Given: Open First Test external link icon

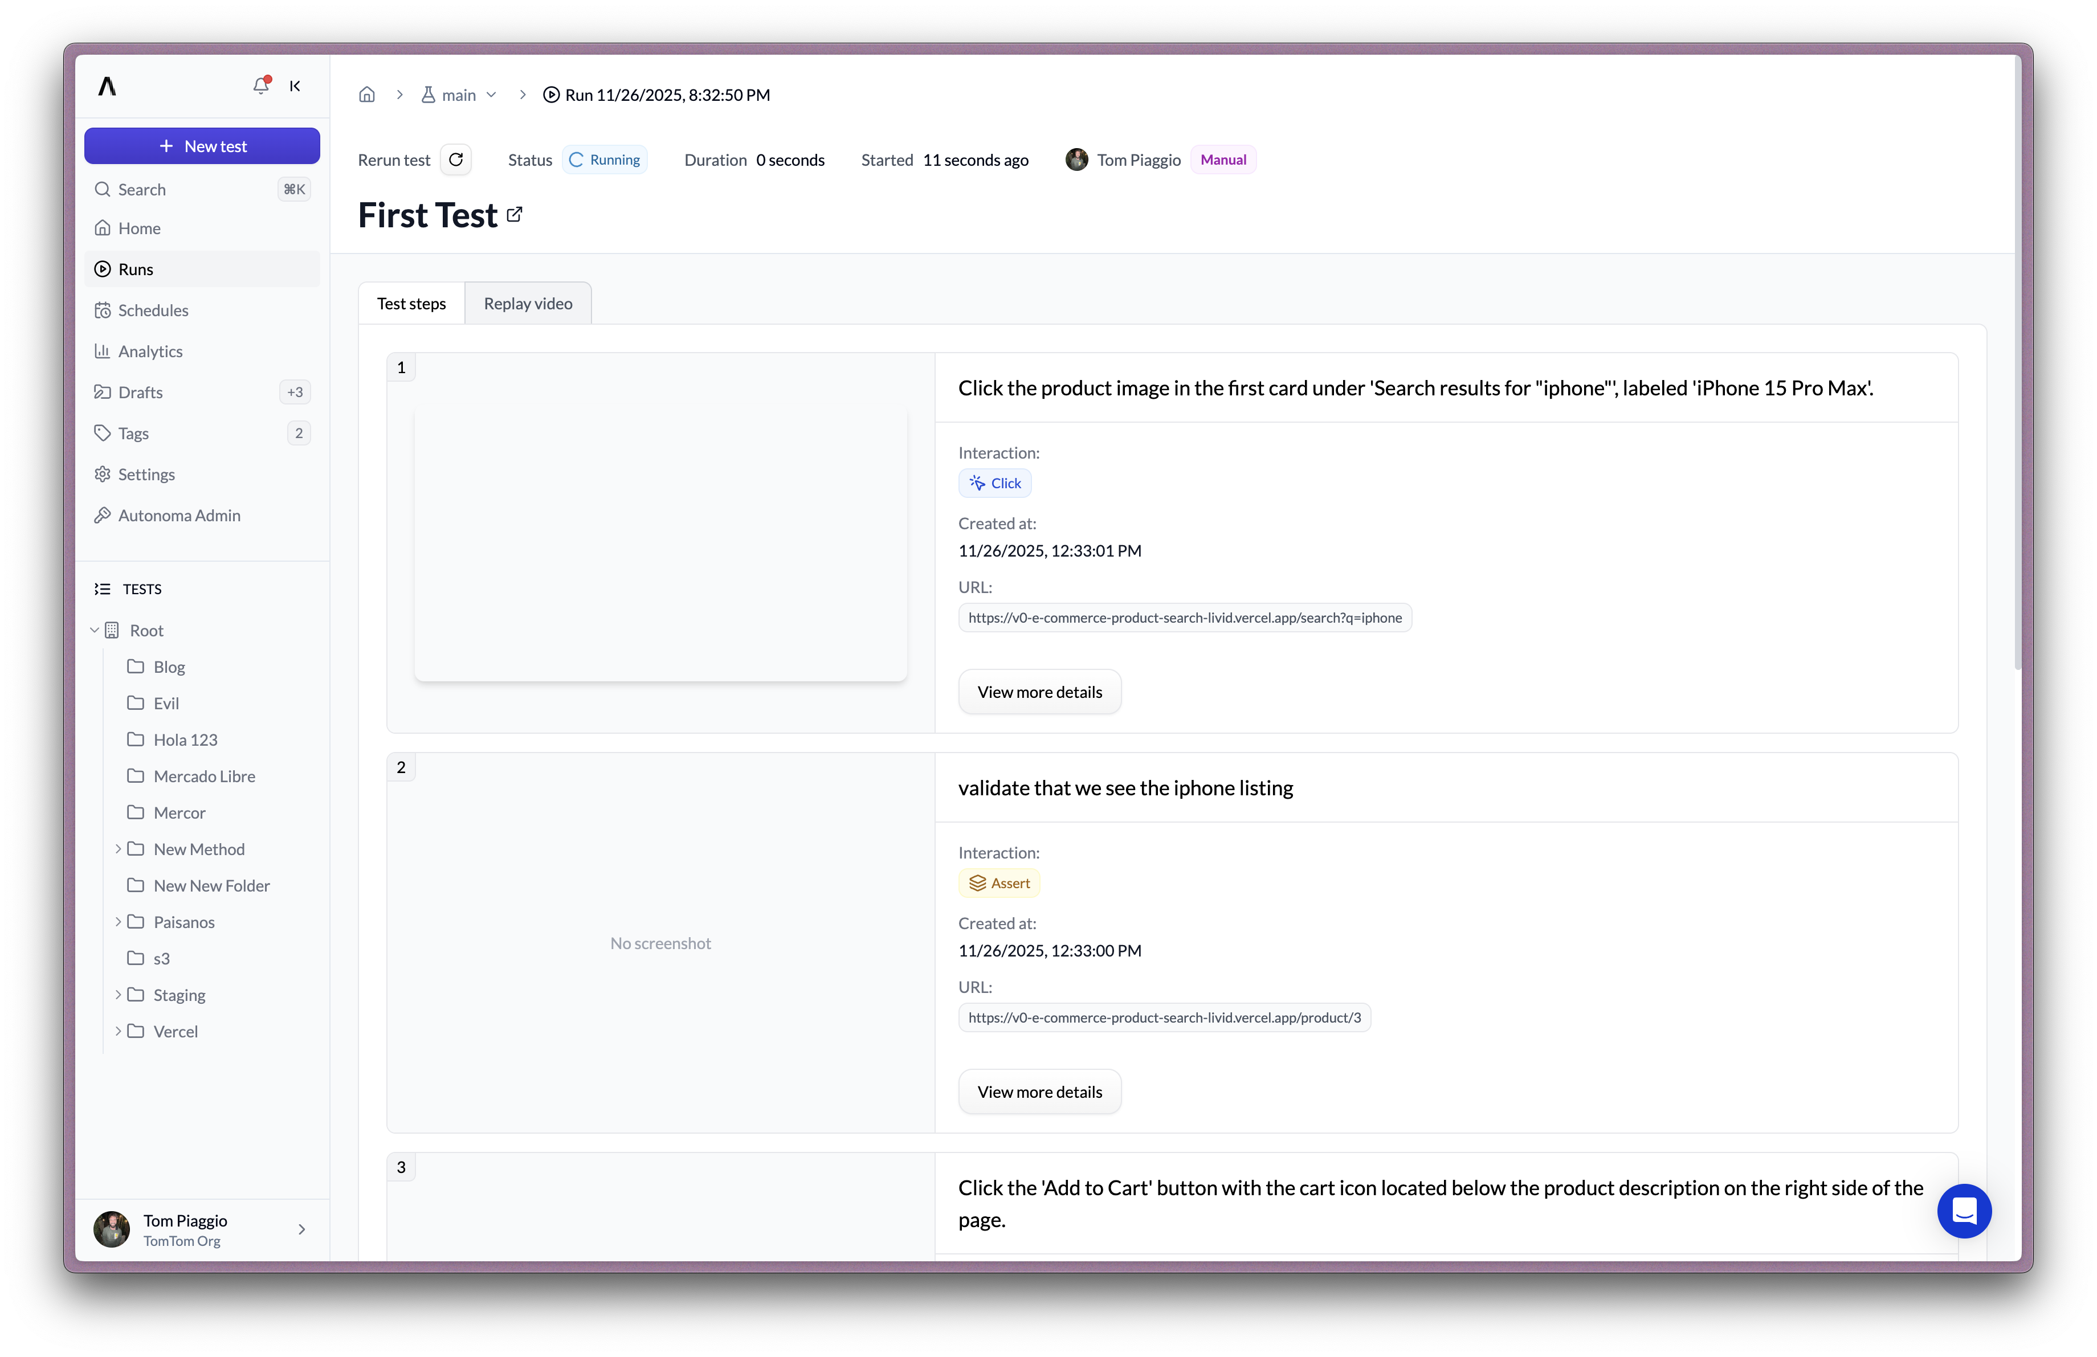Looking at the screenshot, I should [515, 214].
